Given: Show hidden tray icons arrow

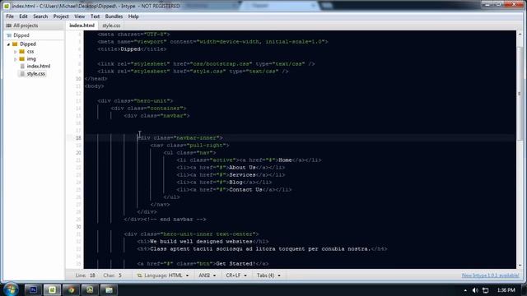Looking at the screenshot, I should point(465,290).
